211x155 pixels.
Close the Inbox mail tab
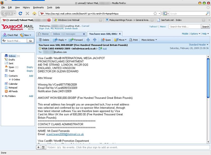[84, 34]
